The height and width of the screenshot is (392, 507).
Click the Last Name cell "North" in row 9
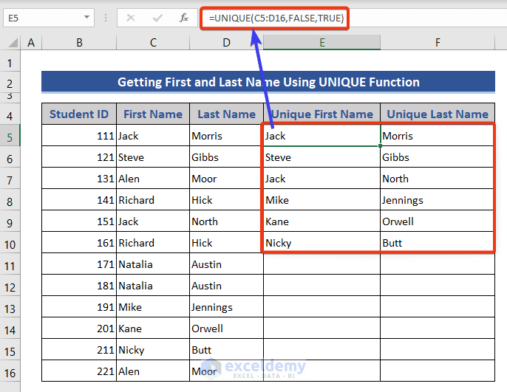pos(226,221)
